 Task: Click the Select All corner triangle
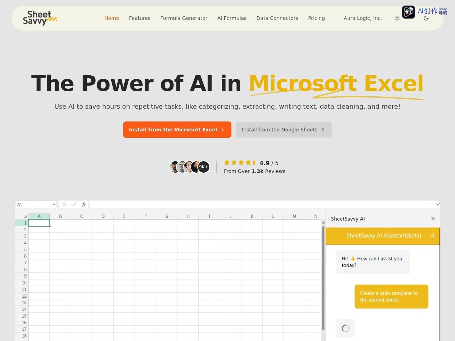(x=25, y=216)
